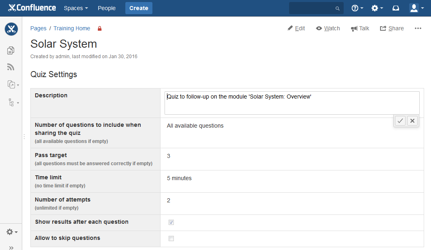Open the notifications workbox icon
This screenshot has height=250, width=431.
[395, 8]
